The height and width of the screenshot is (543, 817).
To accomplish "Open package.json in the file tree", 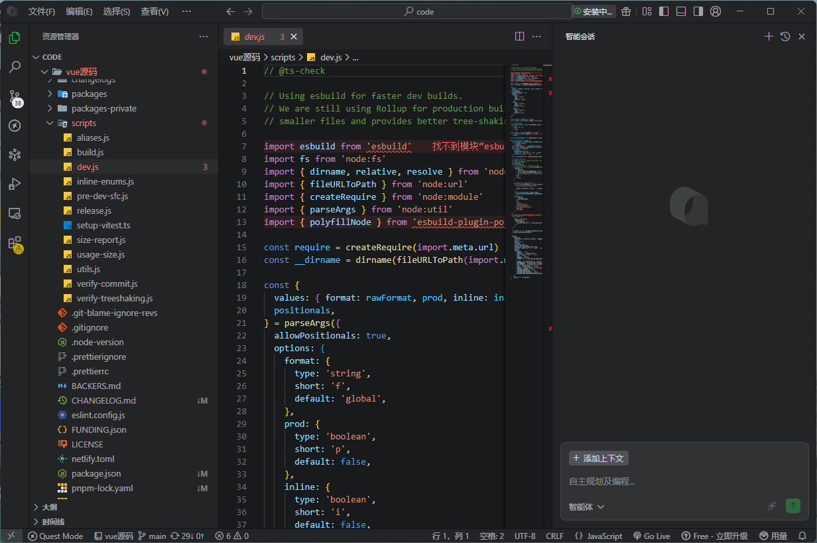I will click(123, 473).
